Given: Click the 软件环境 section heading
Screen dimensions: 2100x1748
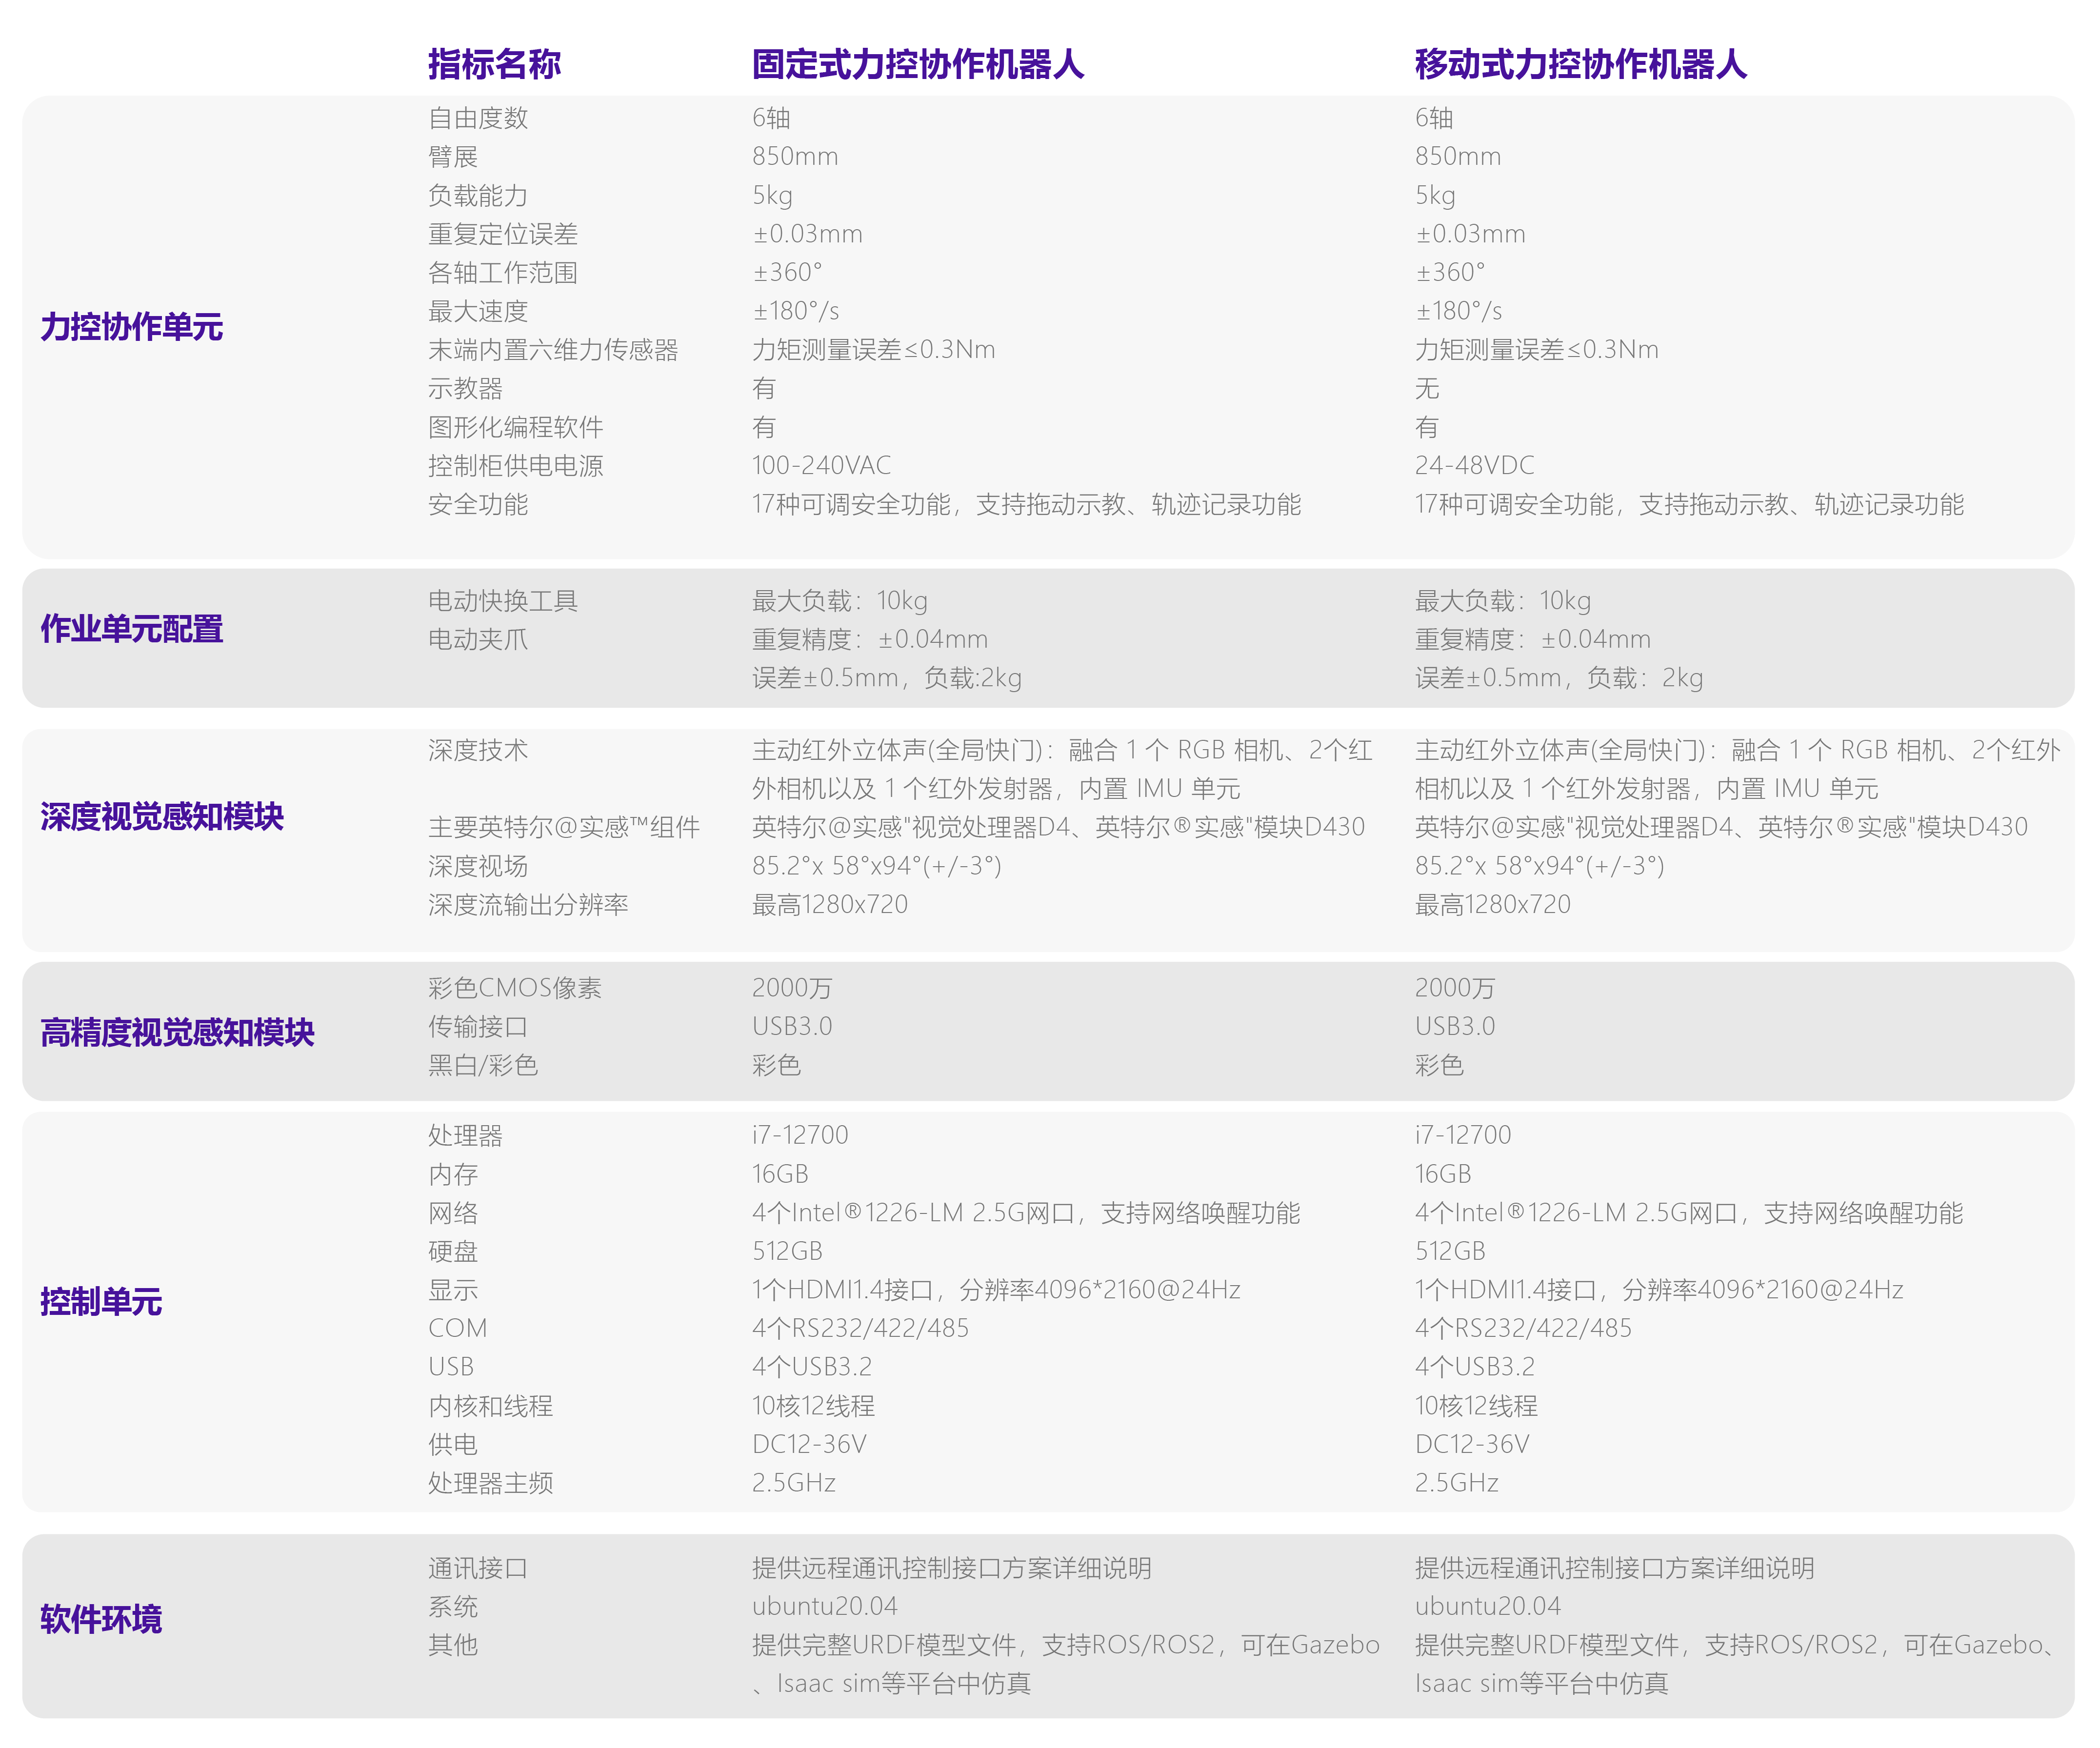Looking at the screenshot, I should point(101,1619).
